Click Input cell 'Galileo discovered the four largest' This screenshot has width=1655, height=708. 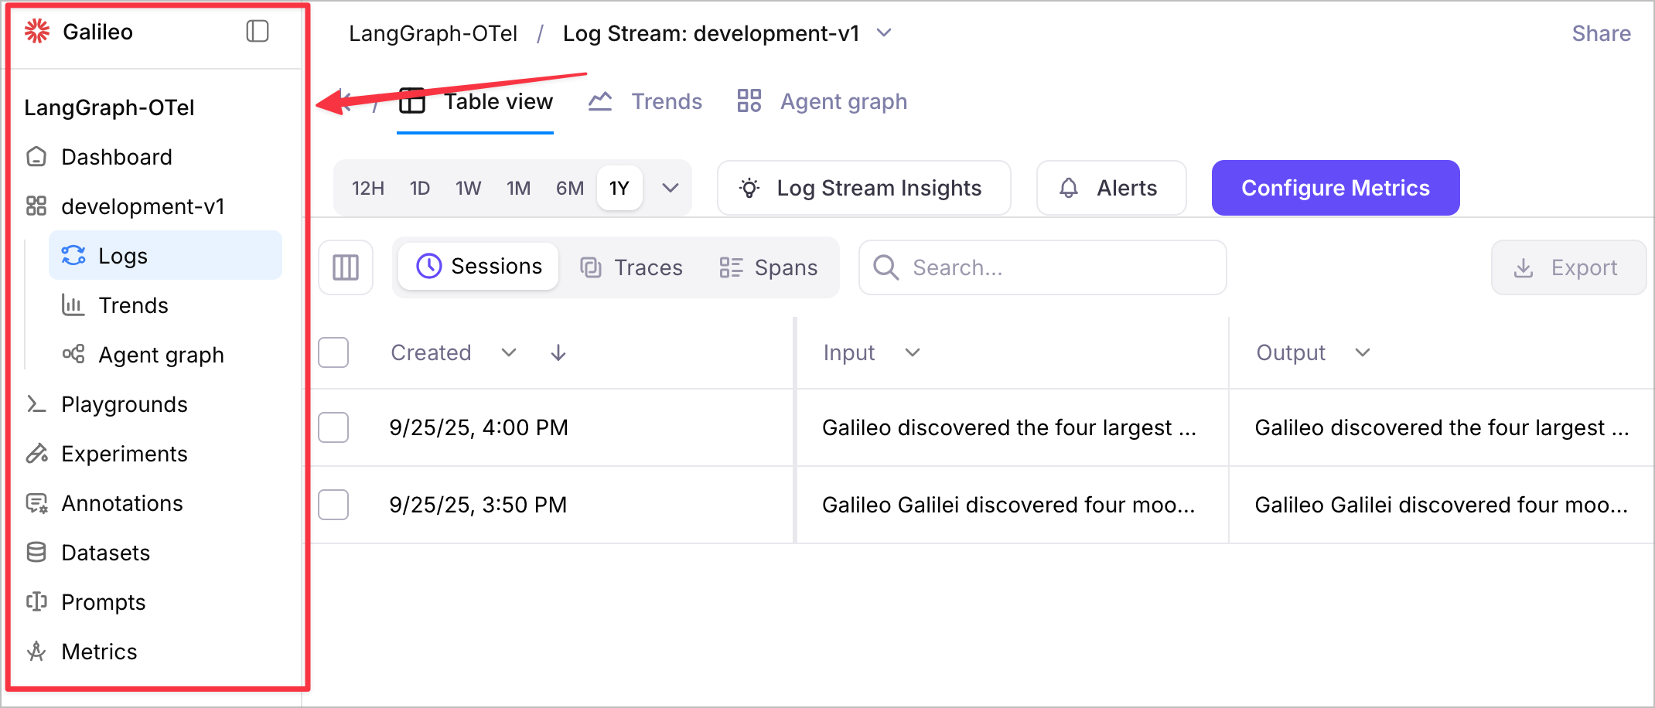pos(1009,427)
